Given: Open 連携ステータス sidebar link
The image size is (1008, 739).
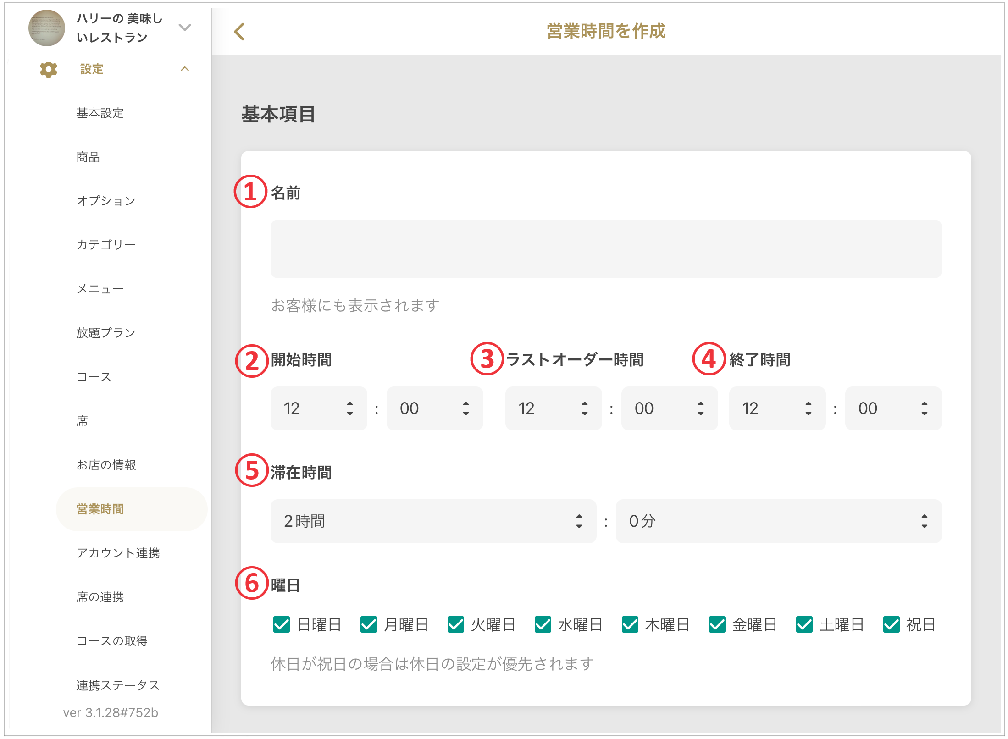Looking at the screenshot, I should tap(118, 685).
